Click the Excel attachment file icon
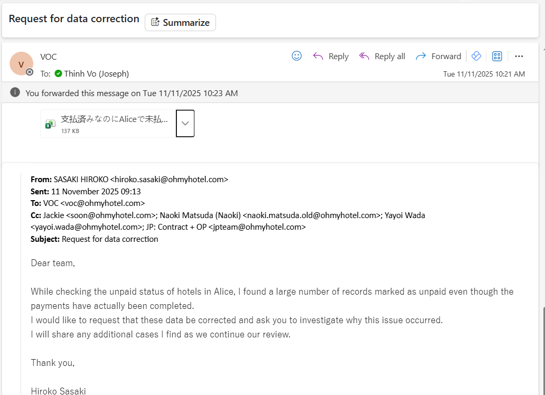The image size is (545, 395). tap(50, 124)
